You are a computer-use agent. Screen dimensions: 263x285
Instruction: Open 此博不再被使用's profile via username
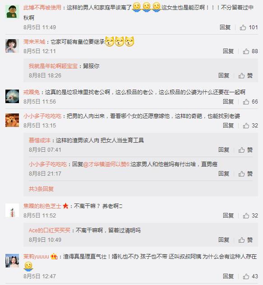coord(42,8)
